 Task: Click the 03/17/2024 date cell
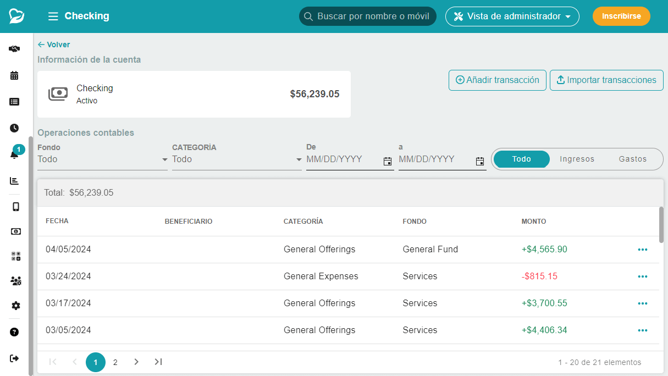click(x=68, y=303)
